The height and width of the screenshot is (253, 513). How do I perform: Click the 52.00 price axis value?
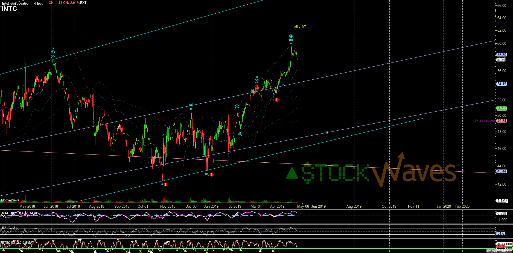click(x=502, y=100)
